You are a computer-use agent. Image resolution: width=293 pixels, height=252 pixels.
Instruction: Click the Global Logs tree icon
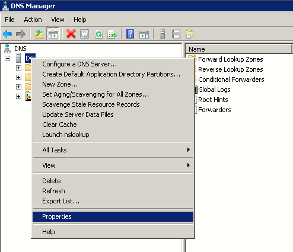pyautogui.click(x=28, y=96)
